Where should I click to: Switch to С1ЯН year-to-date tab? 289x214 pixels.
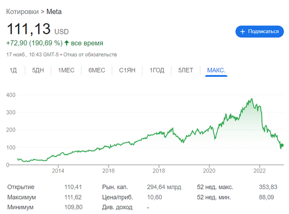127,71
